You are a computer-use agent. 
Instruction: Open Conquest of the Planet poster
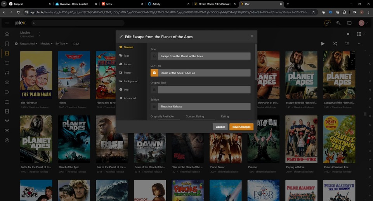pyautogui.click(x=339, y=75)
